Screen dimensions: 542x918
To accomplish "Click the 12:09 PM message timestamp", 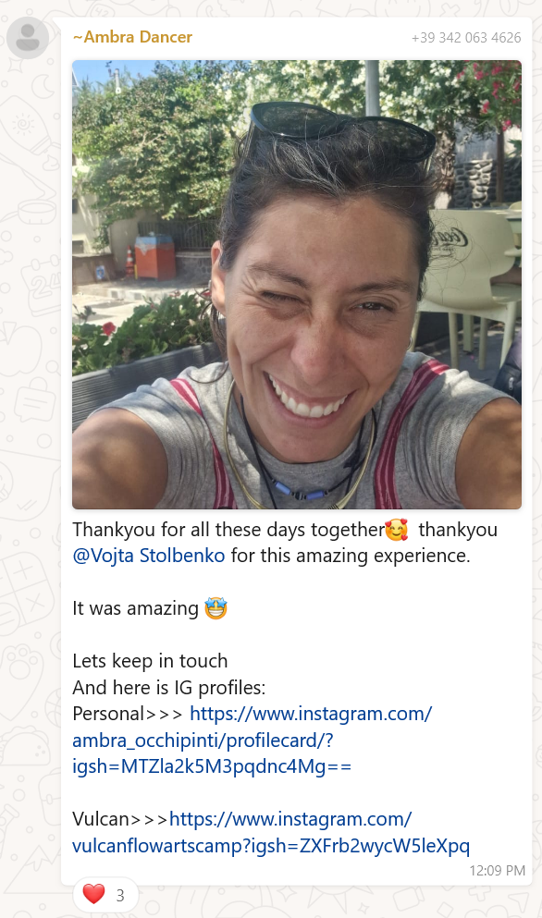I will pos(497,871).
